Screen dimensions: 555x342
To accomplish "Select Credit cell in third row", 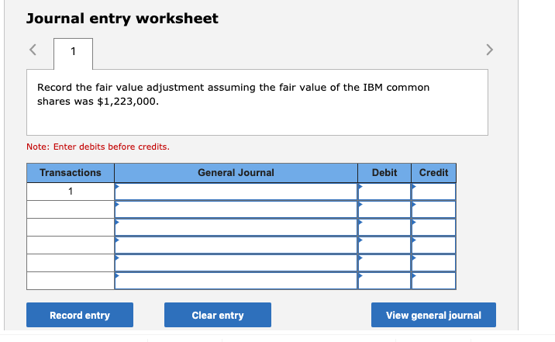I will pos(433,227).
